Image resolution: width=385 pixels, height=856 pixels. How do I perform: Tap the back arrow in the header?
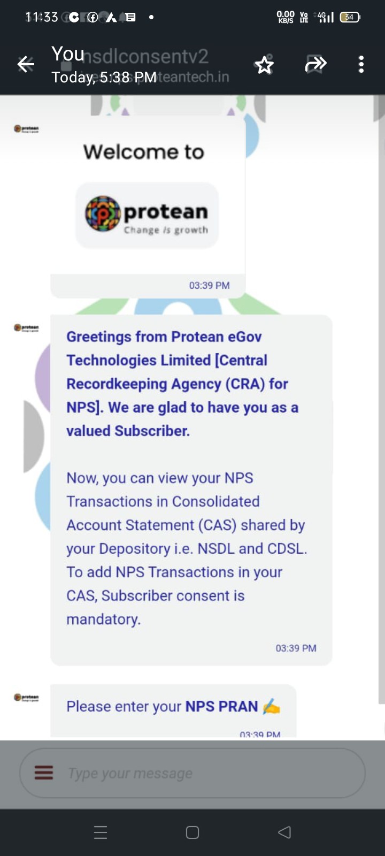pyautogui.click(x=26, y=65)
